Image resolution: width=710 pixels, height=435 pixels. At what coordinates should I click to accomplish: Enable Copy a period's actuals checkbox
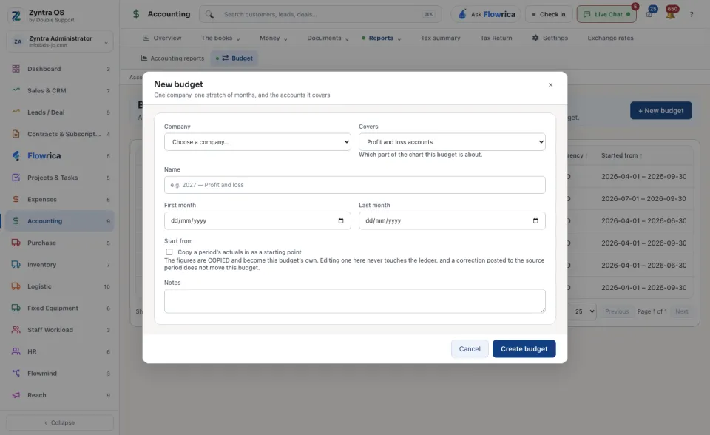(169, 252)
